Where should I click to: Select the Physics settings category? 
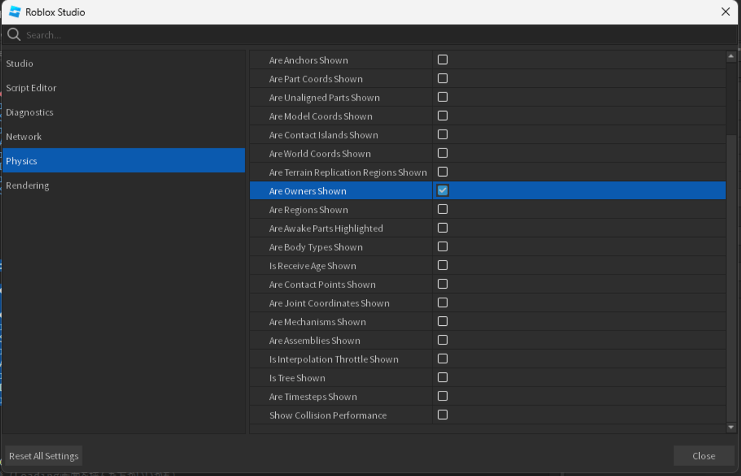coord(124,161)
